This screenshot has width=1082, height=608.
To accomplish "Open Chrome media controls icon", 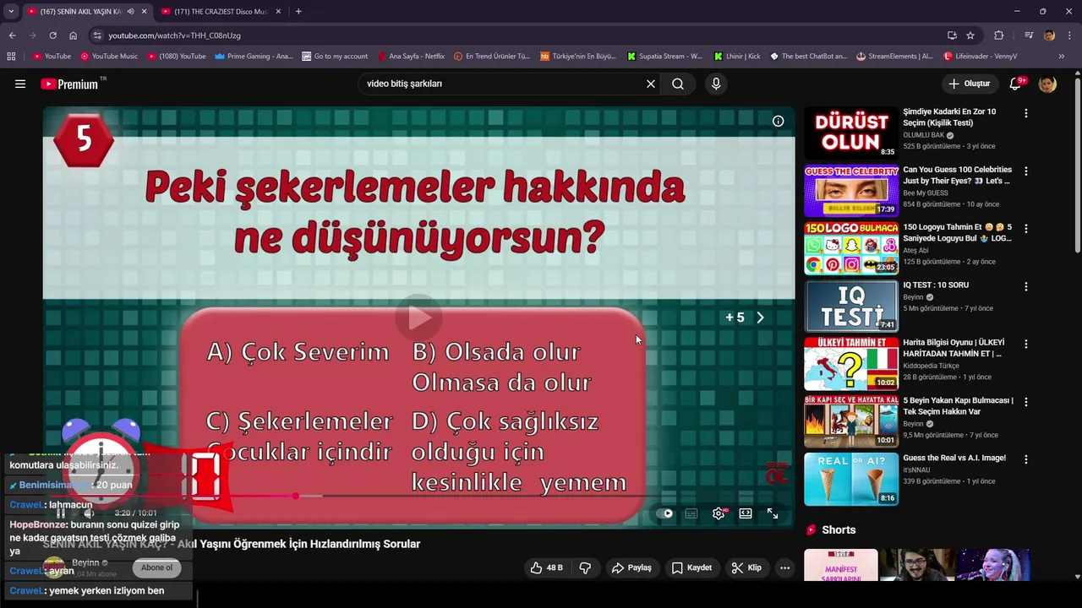I will click(x=1029, y=35).
